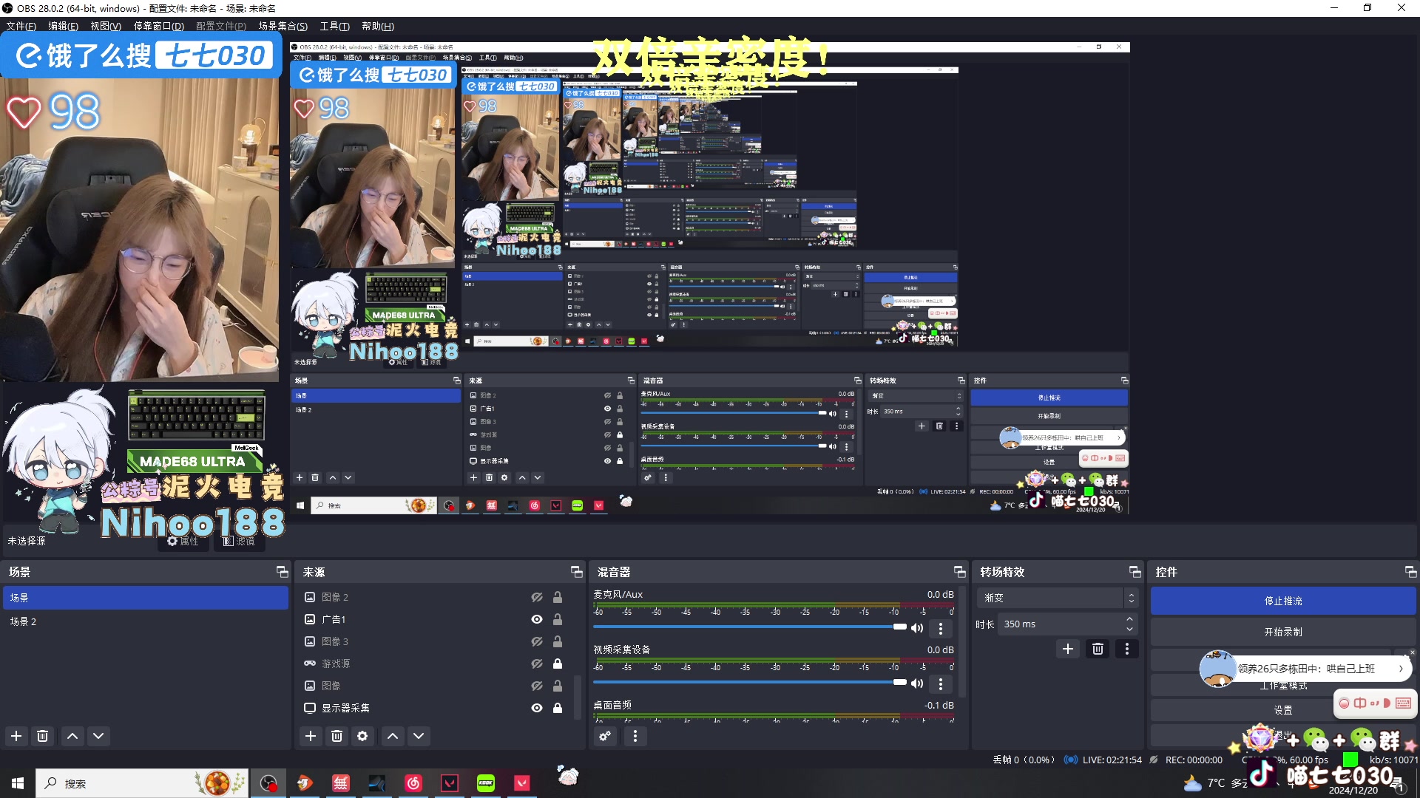Toggle visibility of 图像 2 source
Viewport: 1420px width, 798px height.
coord(537,597)
